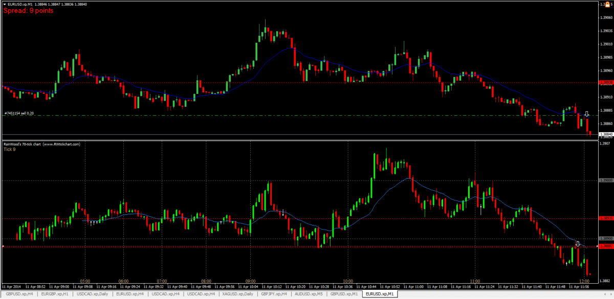The image size is (614, 299).
Task: Select the XAGUSD.xp,Daily tab
Action: click(x=238, y=294)
